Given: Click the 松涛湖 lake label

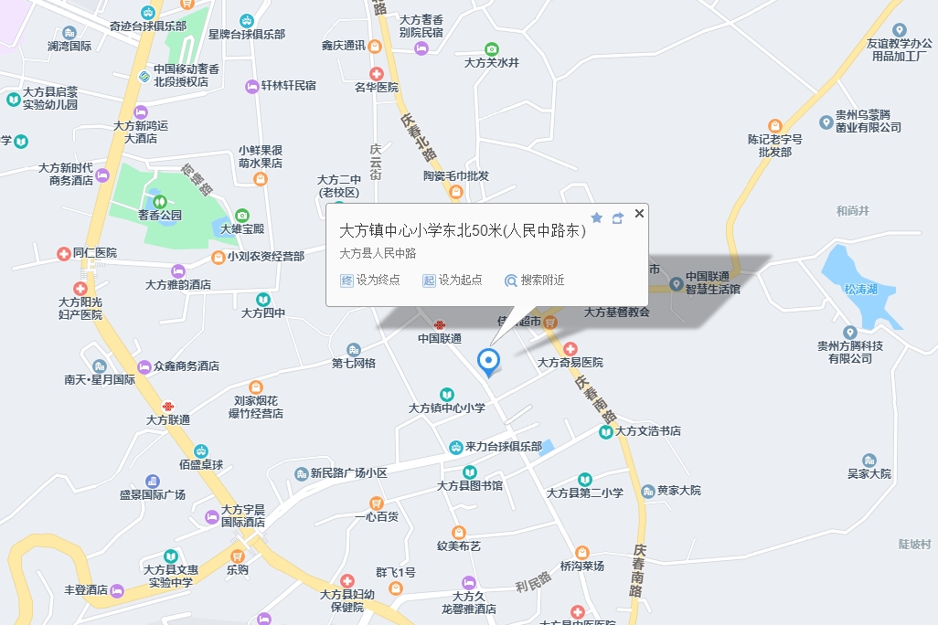Looking at the screenshot, I should [x=861, y=290].
